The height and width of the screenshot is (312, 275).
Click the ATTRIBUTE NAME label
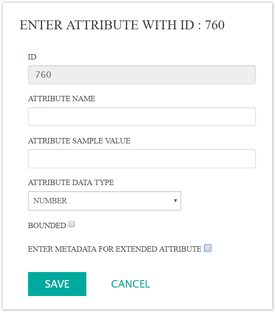click(x=61, y=99)
